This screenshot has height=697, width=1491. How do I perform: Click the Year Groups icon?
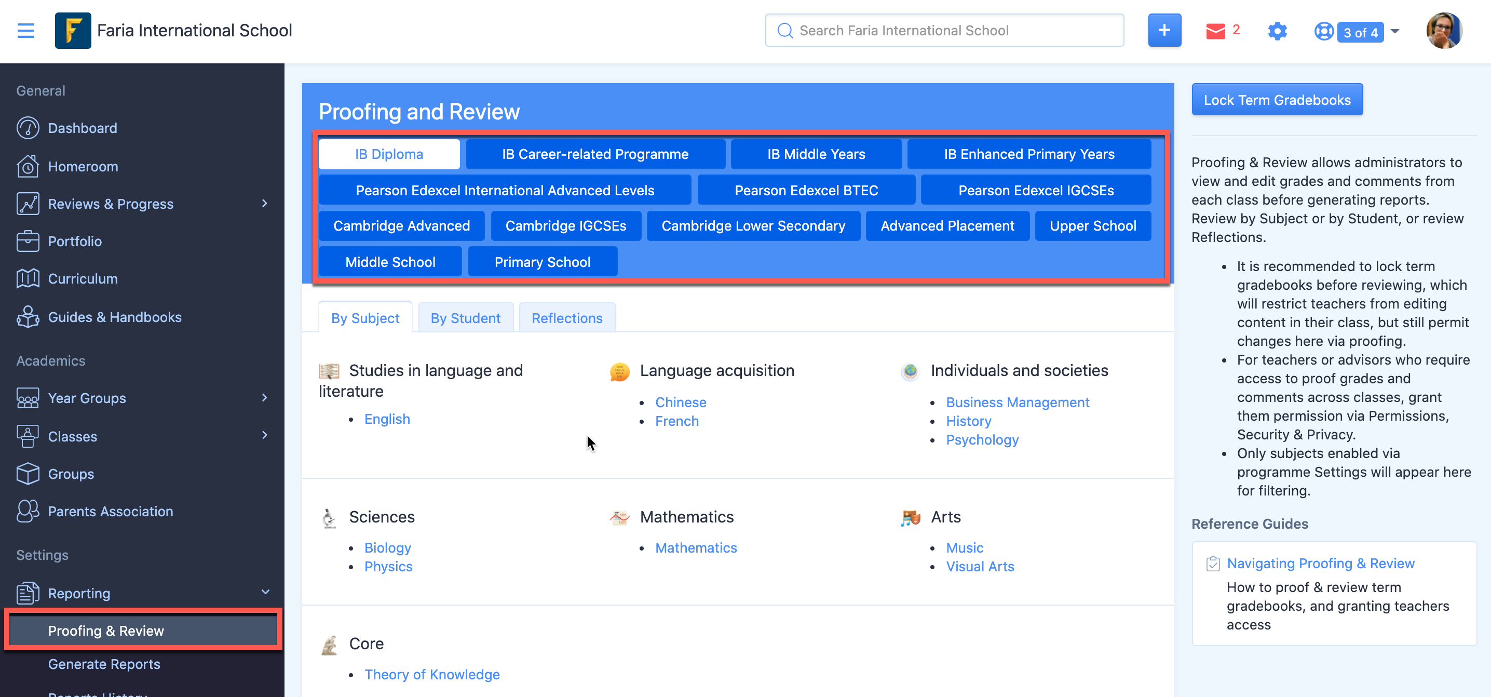[28, 398]
